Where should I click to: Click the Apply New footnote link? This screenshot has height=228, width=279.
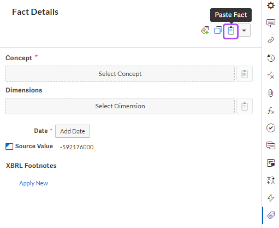pyautogui.click(x=33, y=183)
